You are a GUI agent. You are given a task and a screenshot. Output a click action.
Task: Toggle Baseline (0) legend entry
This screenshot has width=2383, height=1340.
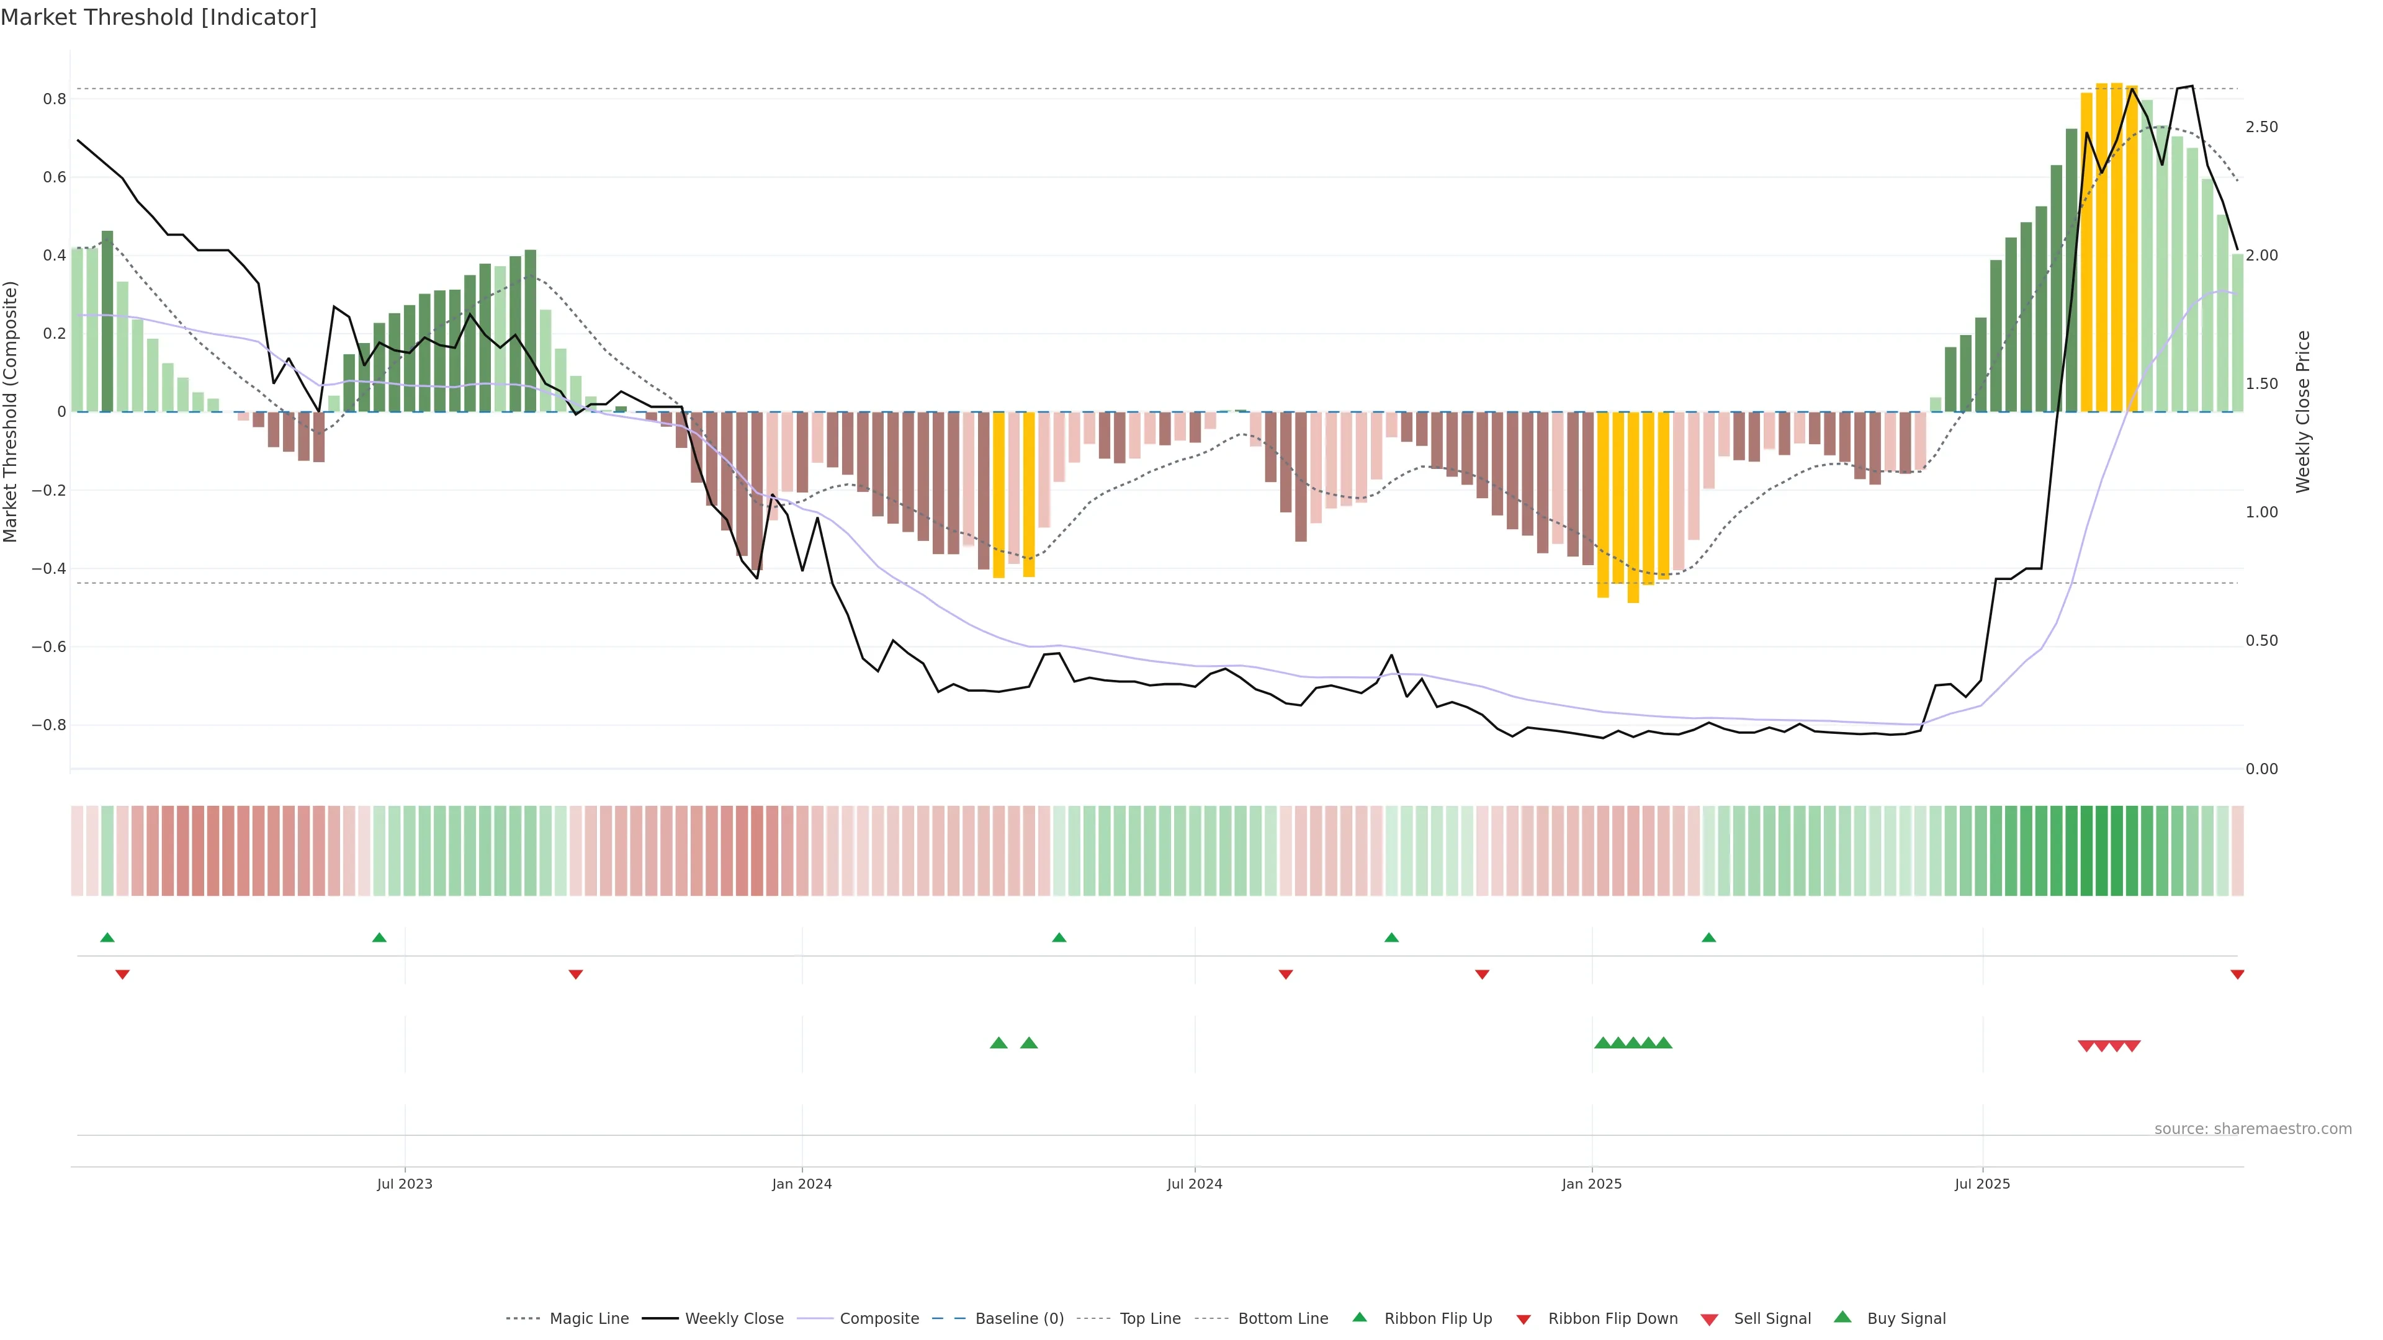coord(1020,1319)
